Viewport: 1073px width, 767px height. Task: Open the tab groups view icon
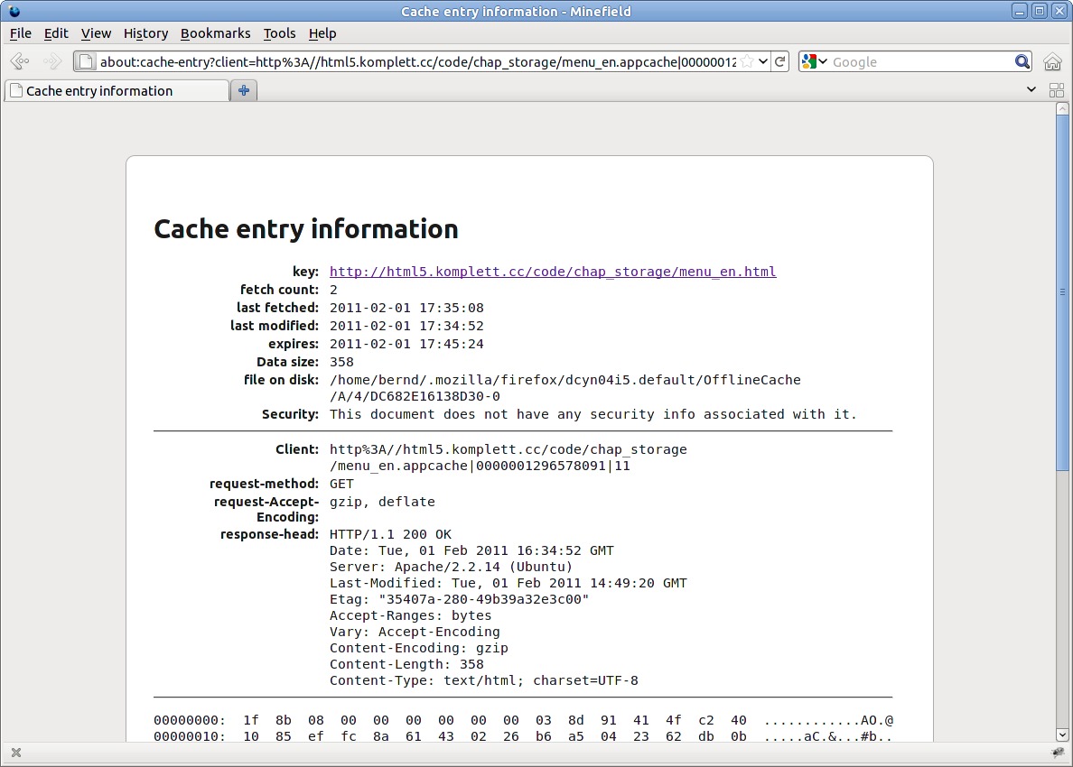tap(1056, 90)
